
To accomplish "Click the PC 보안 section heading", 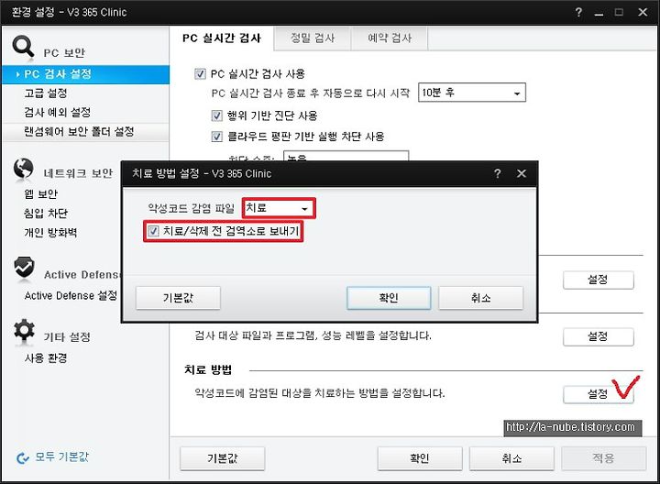I will [64, 53].
